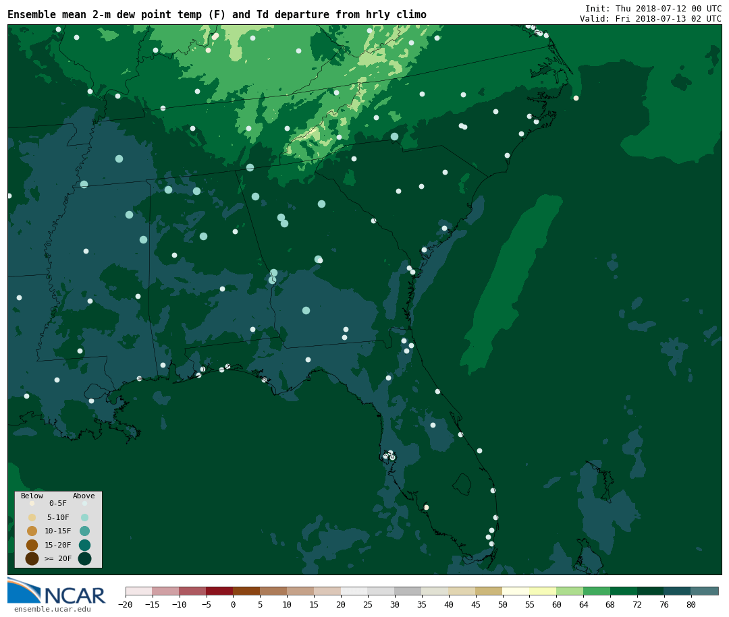Pick the -15 to -10 colorbar segment

point(165,591)
